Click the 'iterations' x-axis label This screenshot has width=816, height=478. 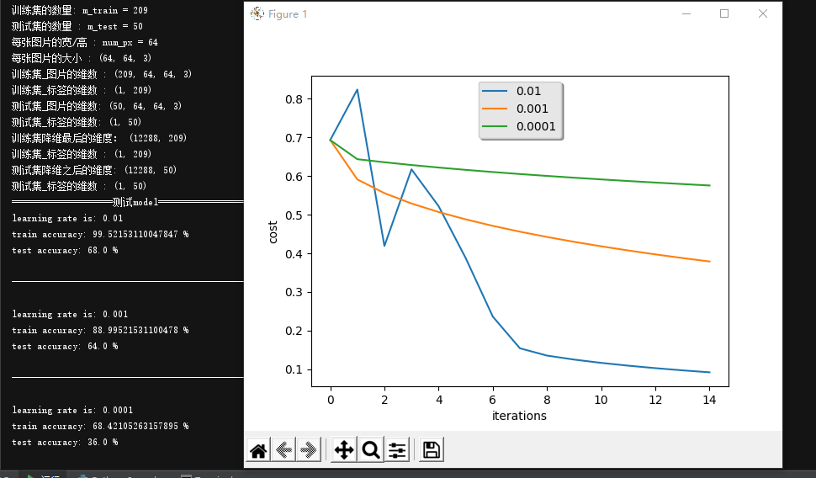[x=519, y=416]
